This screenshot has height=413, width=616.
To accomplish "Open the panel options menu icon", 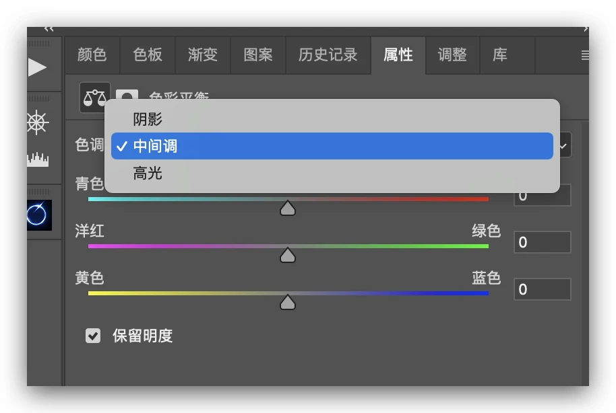I will tap(584, 55).
